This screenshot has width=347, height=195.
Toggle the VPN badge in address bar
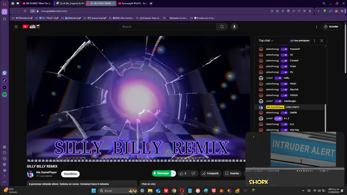tap(32, 11)
